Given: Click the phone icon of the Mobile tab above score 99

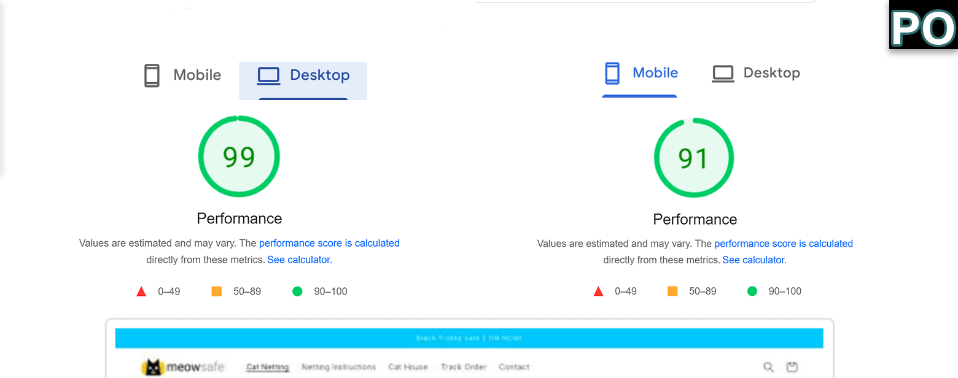Looking at the screenshot, I should click(x=152, y=75).
